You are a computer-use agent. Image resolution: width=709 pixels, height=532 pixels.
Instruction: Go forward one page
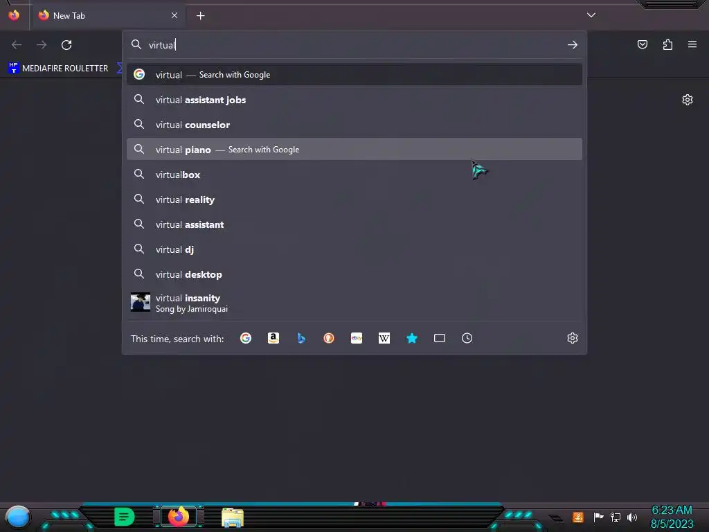coord(42,45)
